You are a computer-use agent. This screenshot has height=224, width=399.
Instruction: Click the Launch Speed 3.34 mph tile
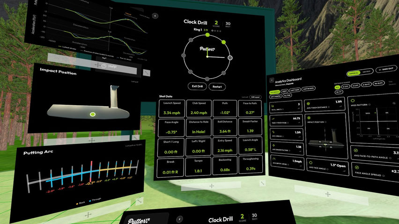click(x=172, y=108)
